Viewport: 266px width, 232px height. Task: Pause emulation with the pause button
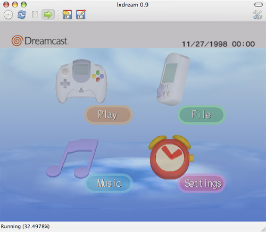35,14
